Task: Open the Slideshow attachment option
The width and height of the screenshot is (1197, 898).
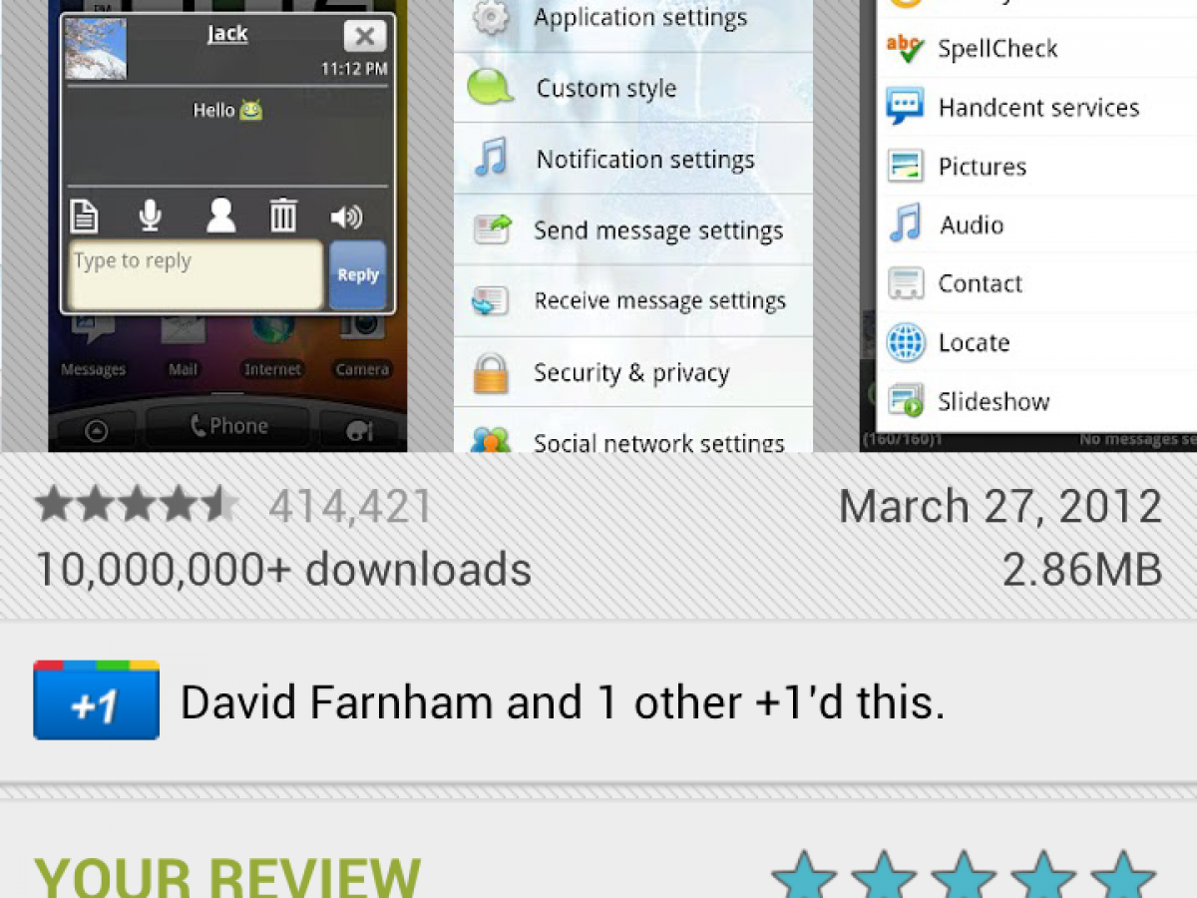Action: click(x=1036, y=401)
